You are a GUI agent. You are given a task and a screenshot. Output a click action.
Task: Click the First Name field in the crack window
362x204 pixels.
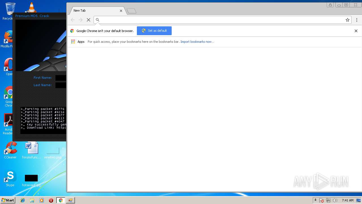coord(61,78)
